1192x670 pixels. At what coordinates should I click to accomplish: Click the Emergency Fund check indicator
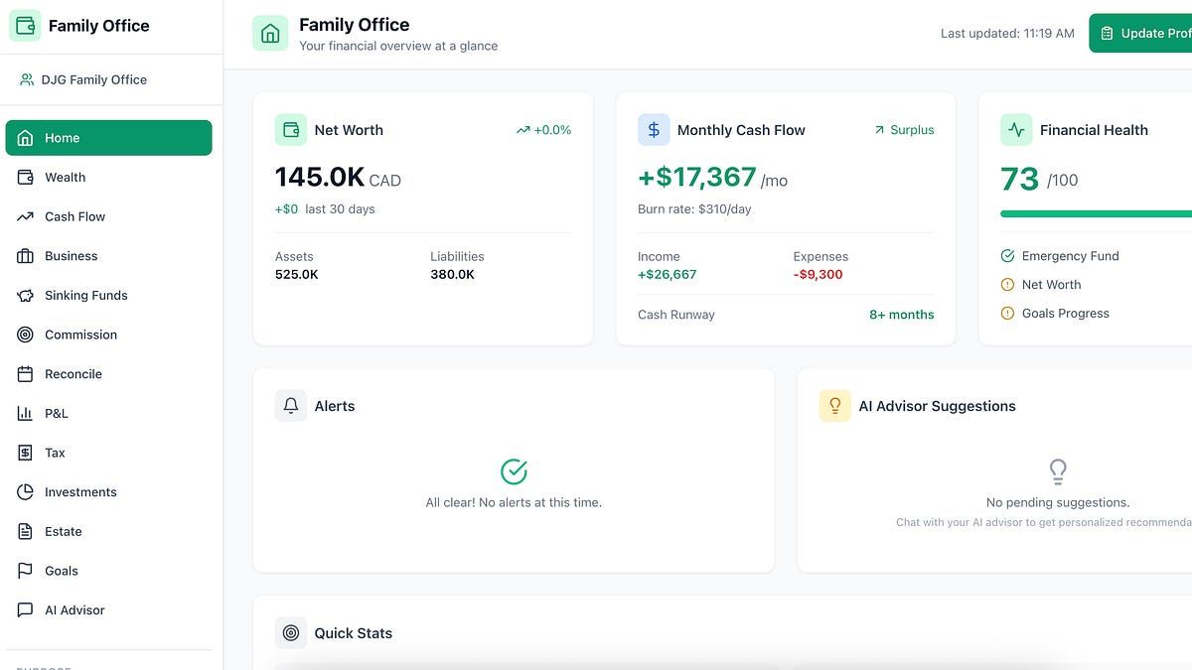[x=1008, y=256]
